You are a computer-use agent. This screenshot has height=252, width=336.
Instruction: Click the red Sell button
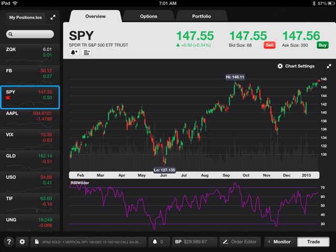coord(269,45)
